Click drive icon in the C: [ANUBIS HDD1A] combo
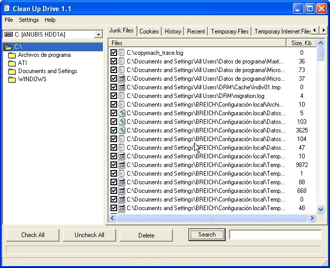330x268 pixels. pos(9,35)
